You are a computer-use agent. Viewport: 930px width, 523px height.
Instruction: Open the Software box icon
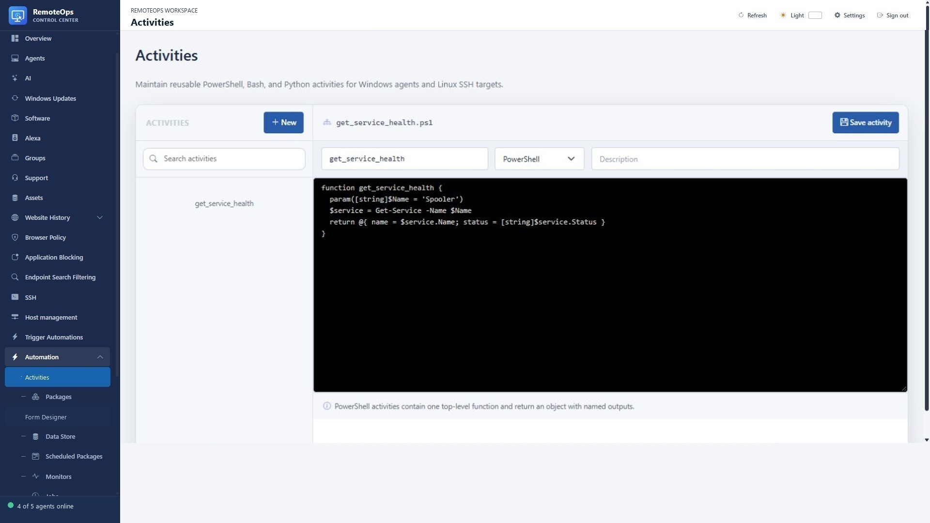click(15, 118)
